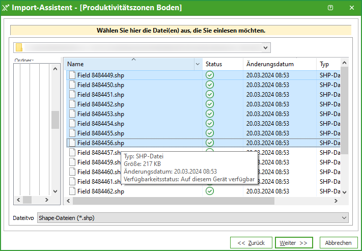The image size is (362, 251).
Task: Open the folder path dropdown
Action: coord(265,48)
